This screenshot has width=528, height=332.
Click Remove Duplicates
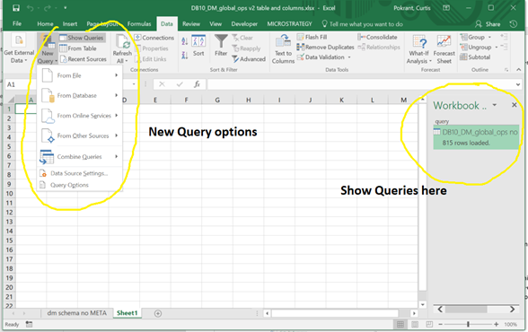click(325, 47)
